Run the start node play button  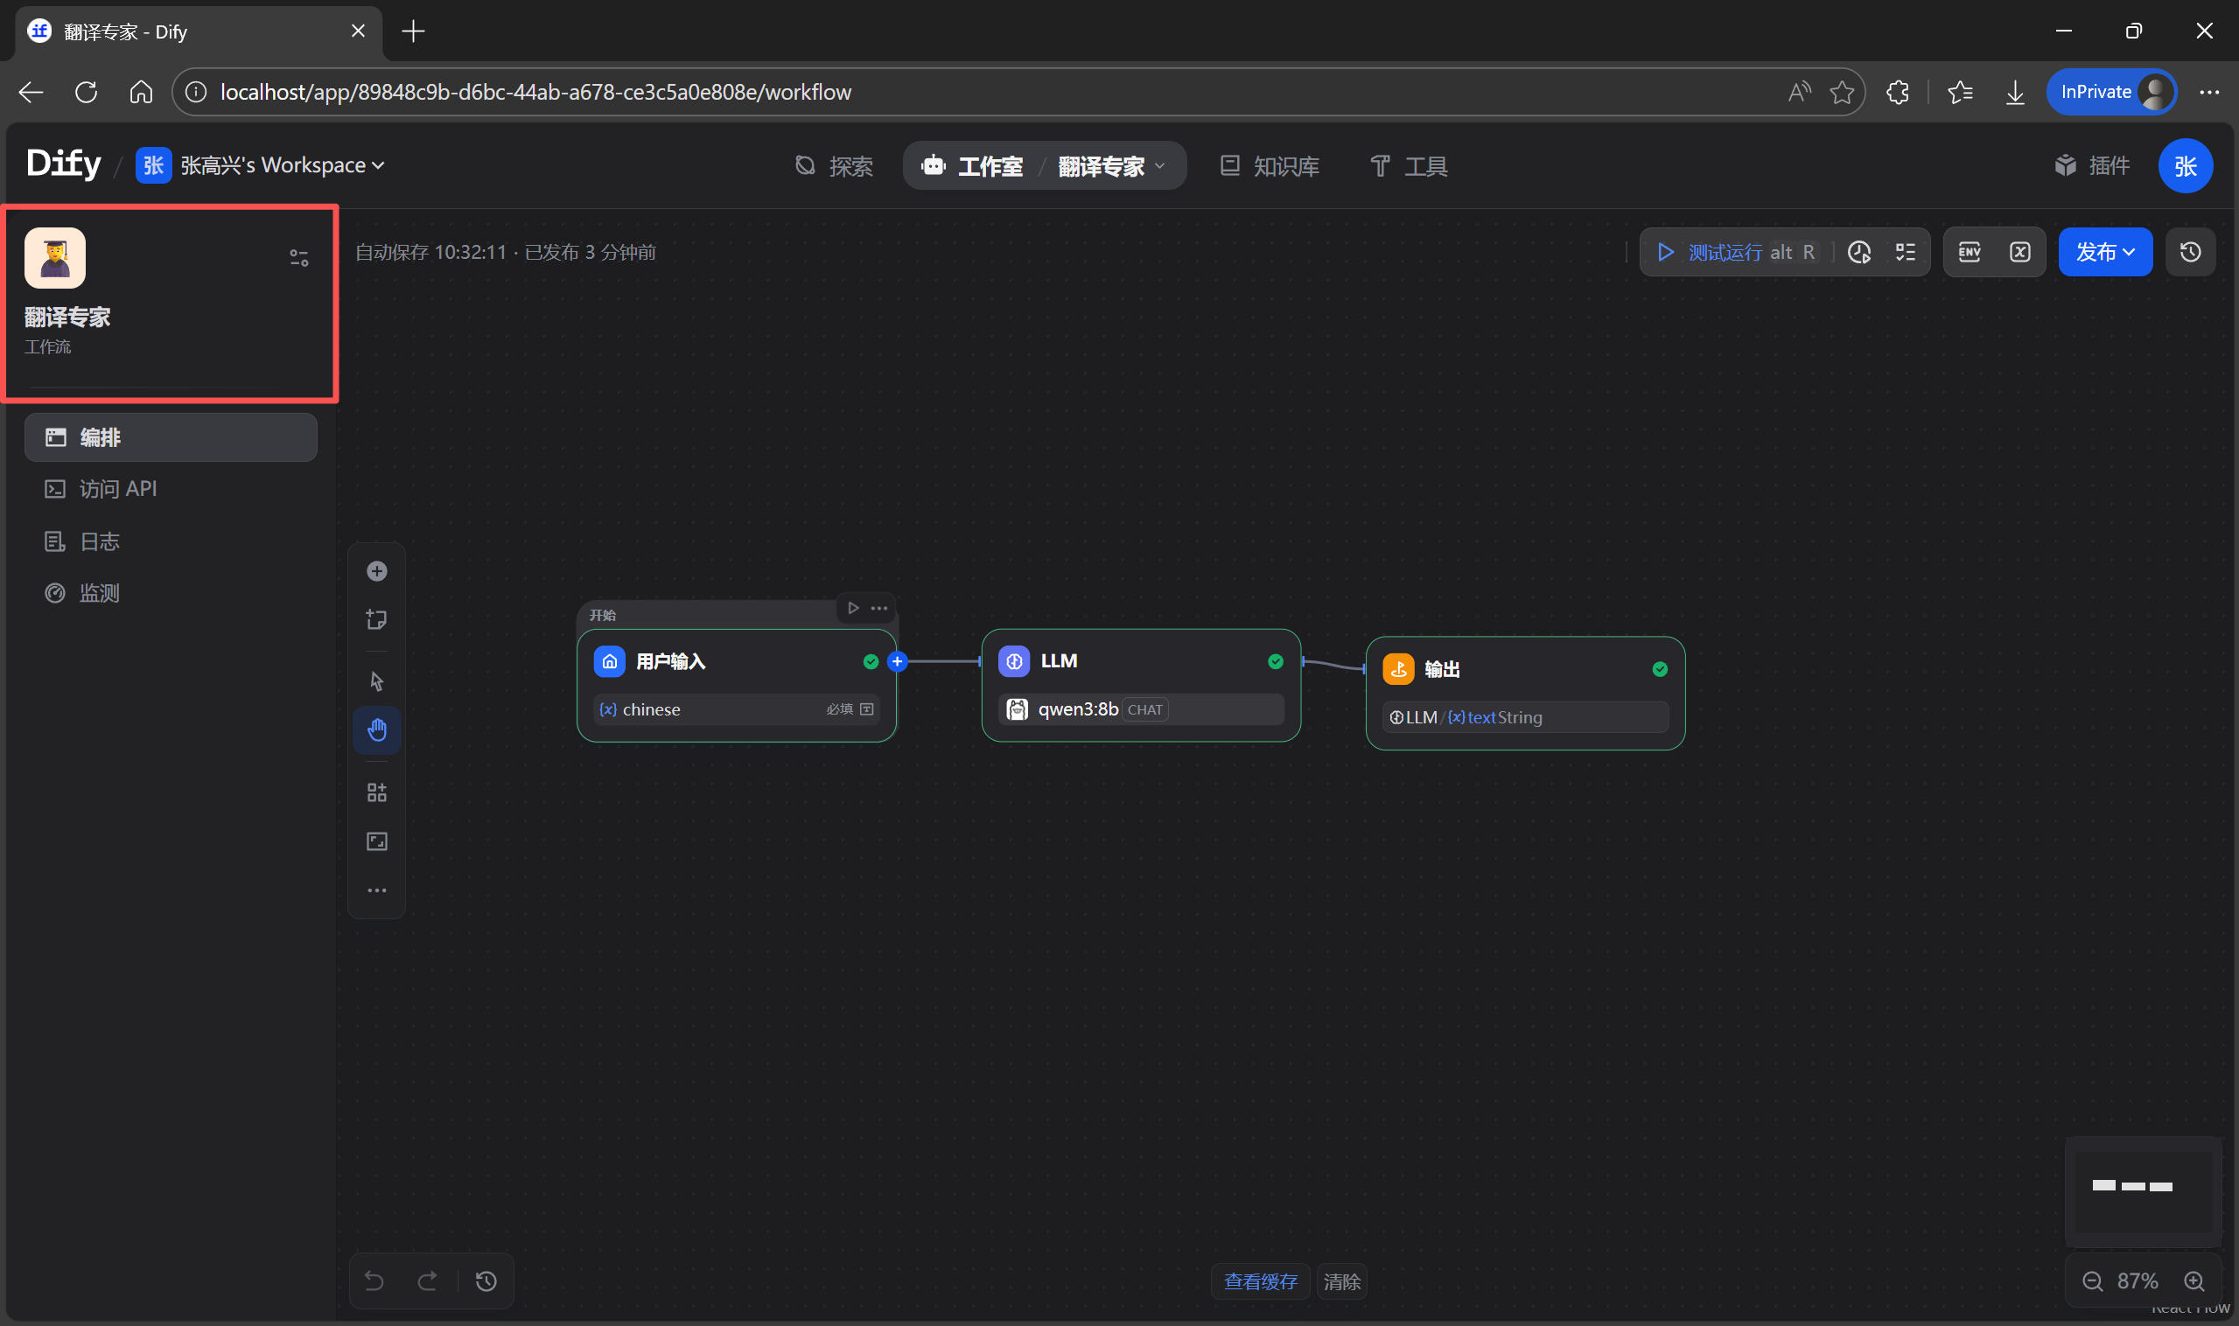[853, 608]
